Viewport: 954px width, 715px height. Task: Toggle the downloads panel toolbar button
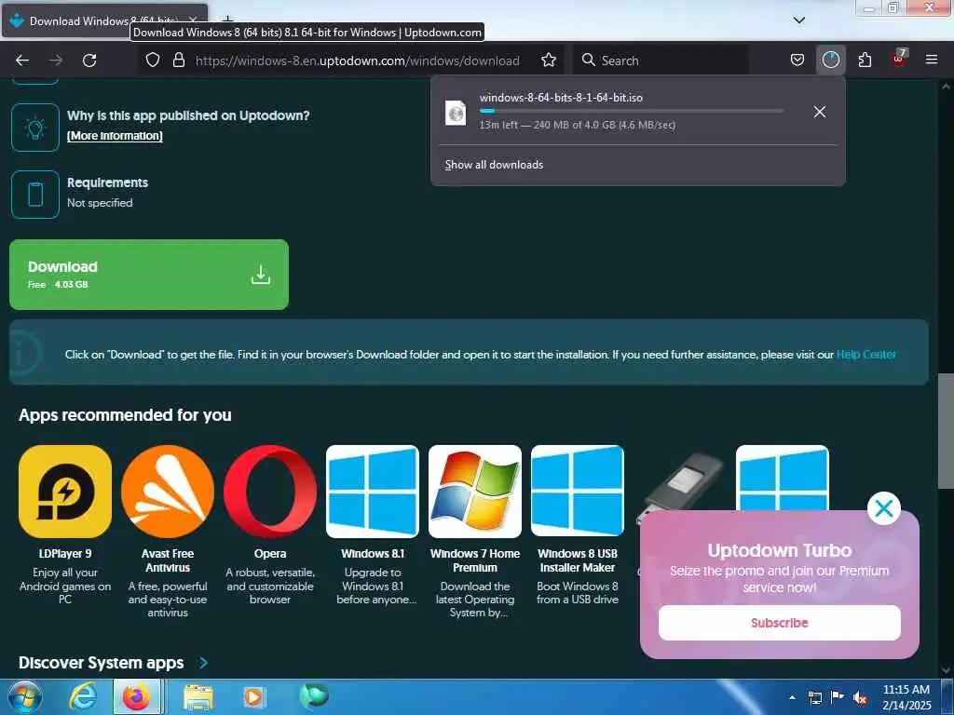click(x=830, y=61)
